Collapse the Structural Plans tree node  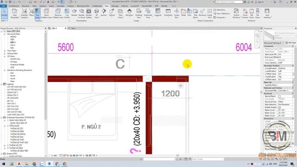(5, 34)
